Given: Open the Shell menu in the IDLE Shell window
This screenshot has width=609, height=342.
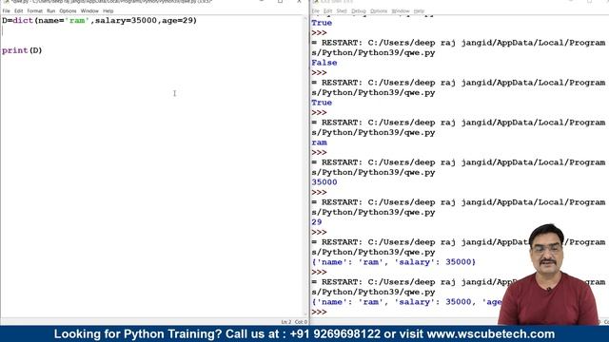Looking at the screenshot, I should [342, 10].
